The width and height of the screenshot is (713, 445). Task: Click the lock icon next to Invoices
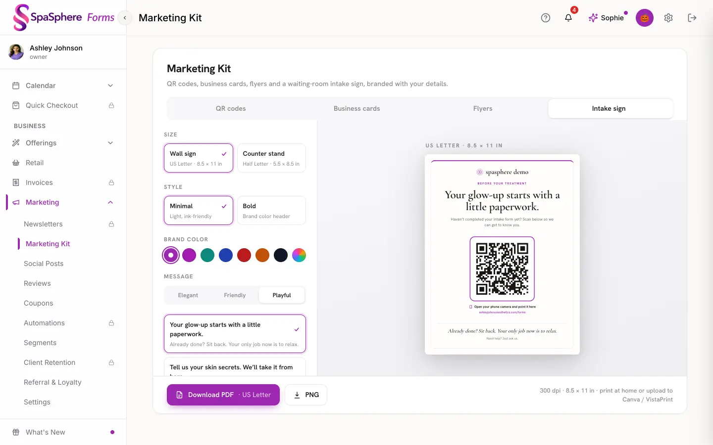pyautogui.click(x=111, y=182)
